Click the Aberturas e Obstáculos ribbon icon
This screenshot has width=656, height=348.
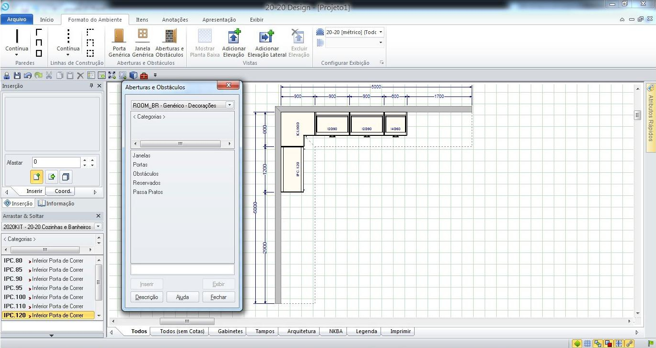169,36
